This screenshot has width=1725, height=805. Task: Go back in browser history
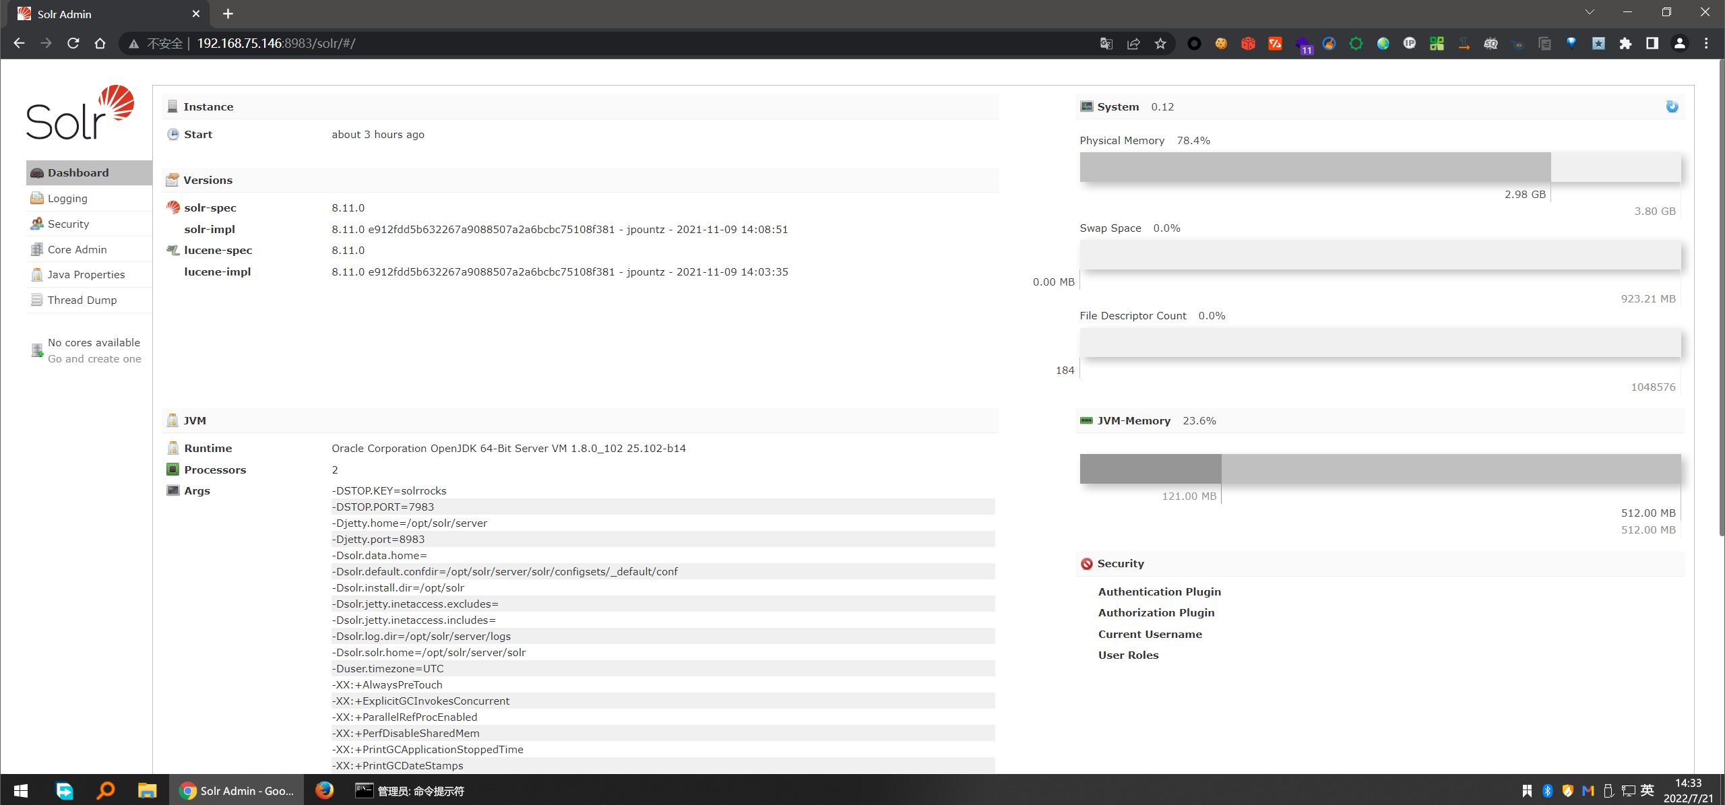19,43
